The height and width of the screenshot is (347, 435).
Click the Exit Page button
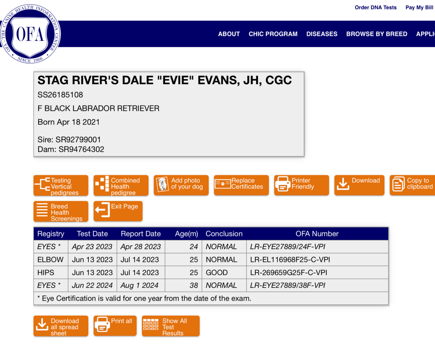(x=118, y=211)
